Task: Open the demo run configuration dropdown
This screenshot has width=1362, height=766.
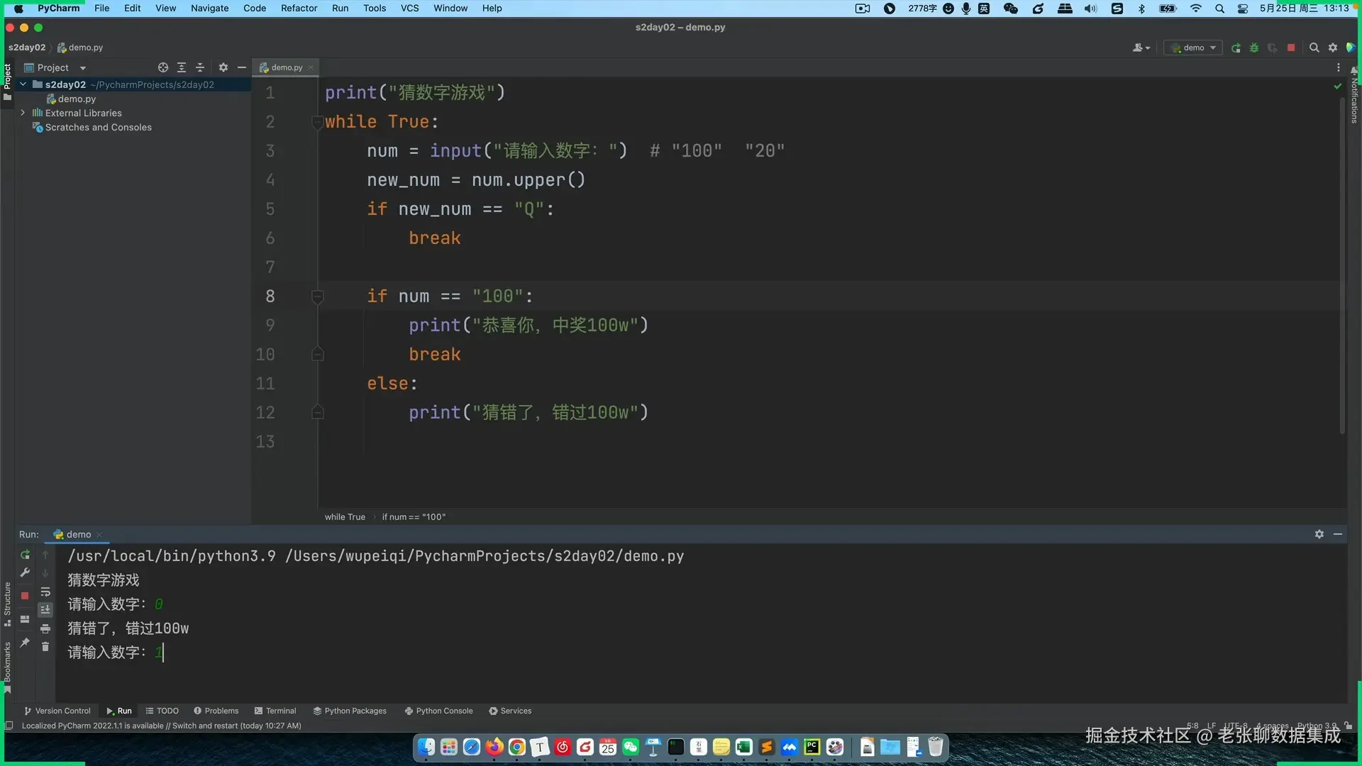Action: click(x=1195, y=48)
